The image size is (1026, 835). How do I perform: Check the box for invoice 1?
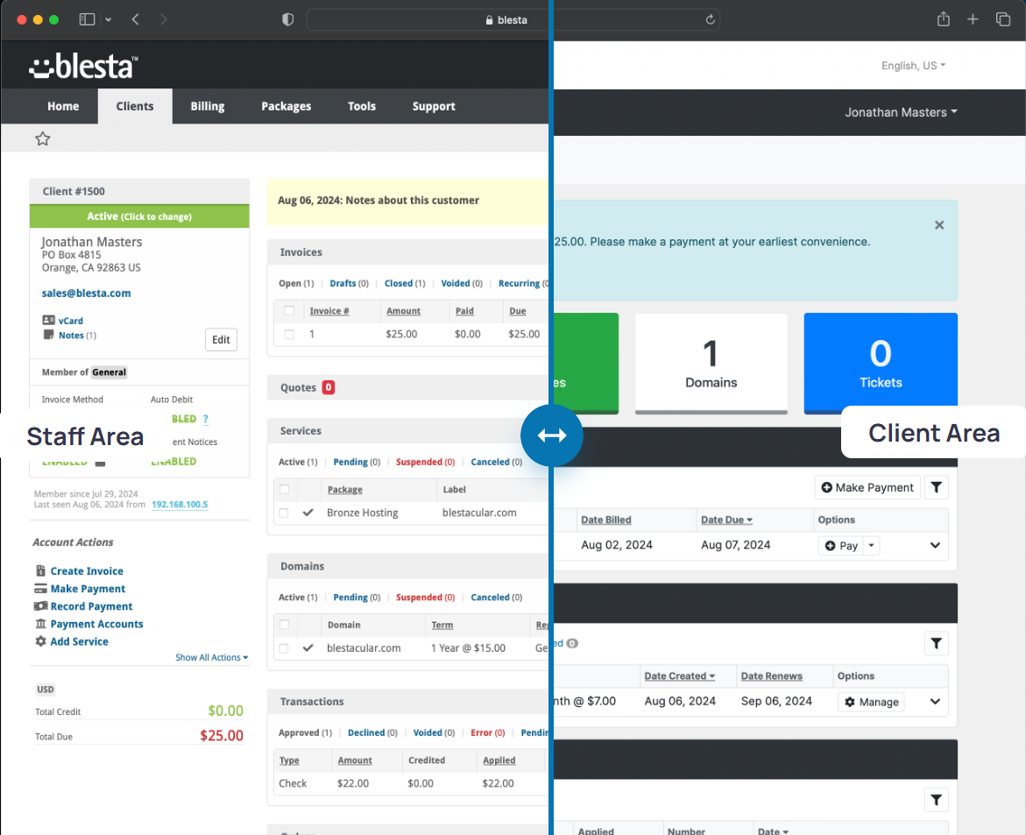pos(289,334)
